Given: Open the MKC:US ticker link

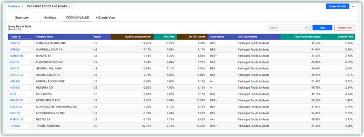Looking at the screenshot, I should click(x=15, y=113).
